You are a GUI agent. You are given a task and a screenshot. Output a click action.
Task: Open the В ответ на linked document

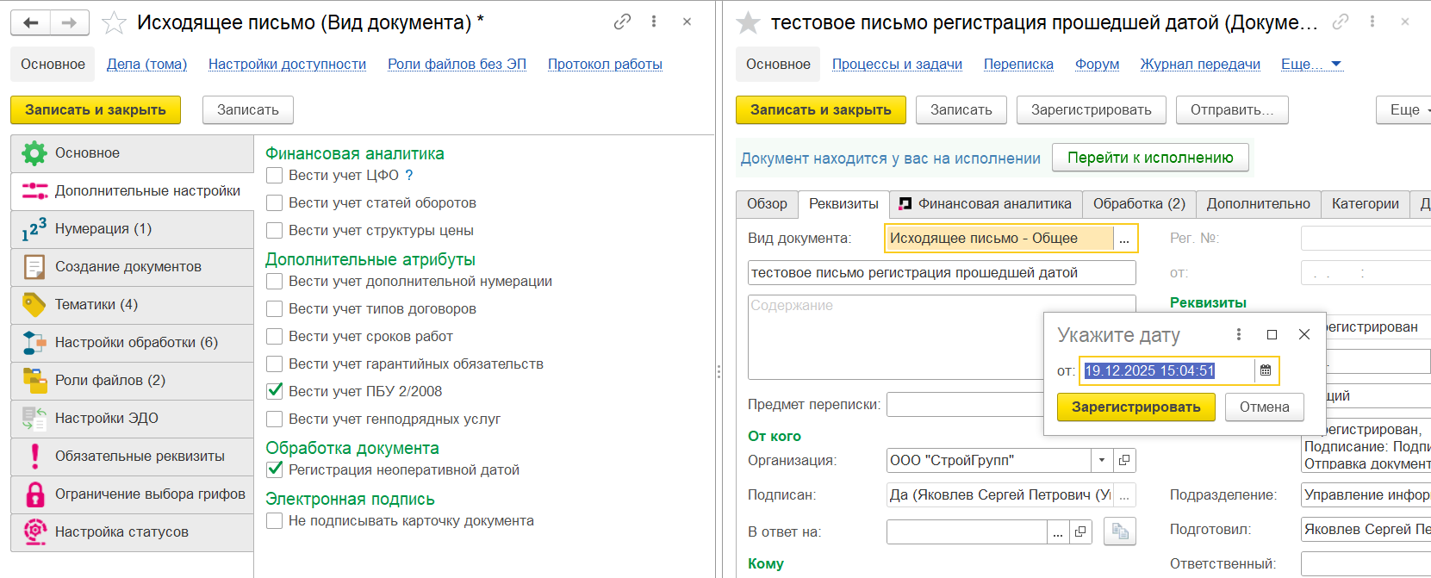click(1080, 532)
